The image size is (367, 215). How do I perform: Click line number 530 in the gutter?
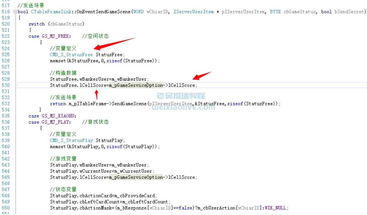(x=6, y=85)
